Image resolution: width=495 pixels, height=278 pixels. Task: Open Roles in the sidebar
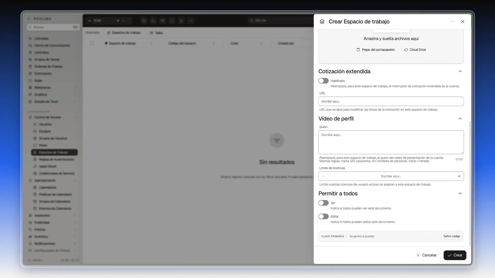(43, 145)
